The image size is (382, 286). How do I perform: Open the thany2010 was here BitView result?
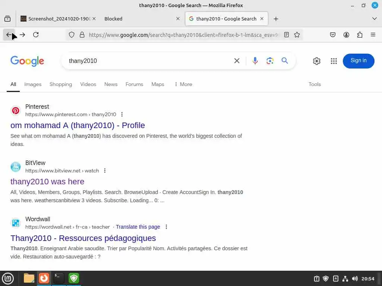pos(47,181)
